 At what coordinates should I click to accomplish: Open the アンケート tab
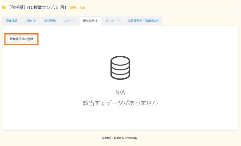(113, 21)
